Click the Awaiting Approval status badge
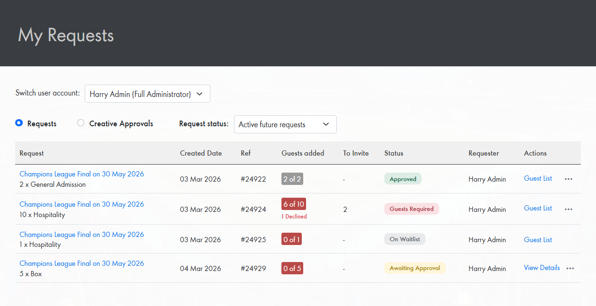 click(415, 268)
